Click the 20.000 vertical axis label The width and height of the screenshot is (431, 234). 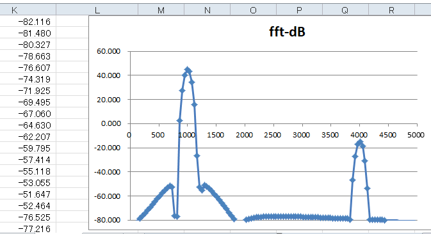point(108,99)
